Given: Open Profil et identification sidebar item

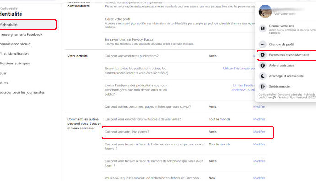Looking at the screenshot, I should pos(14,54).
